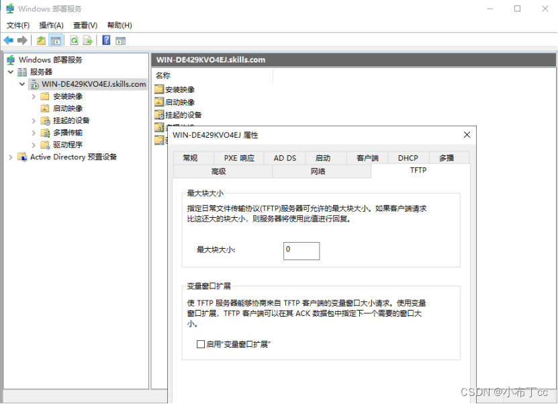The width and height of the screenshot is (558, 404).
Task: Expand the 挂起的设备 tree node
Action: click(34, 121)
